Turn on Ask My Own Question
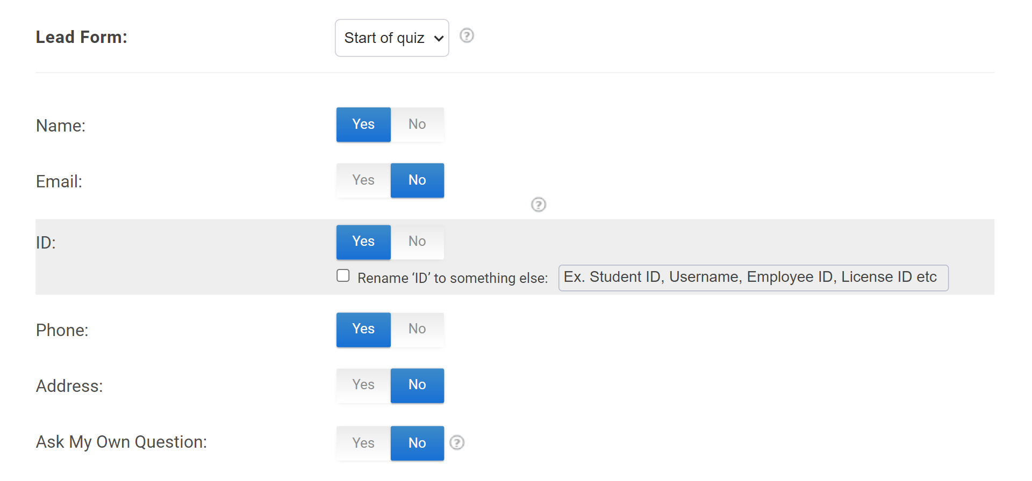The width and height of the screenshot is (1032, 481). pos(363,443)
